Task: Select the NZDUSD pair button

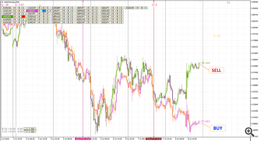Action: coord(106,11)
